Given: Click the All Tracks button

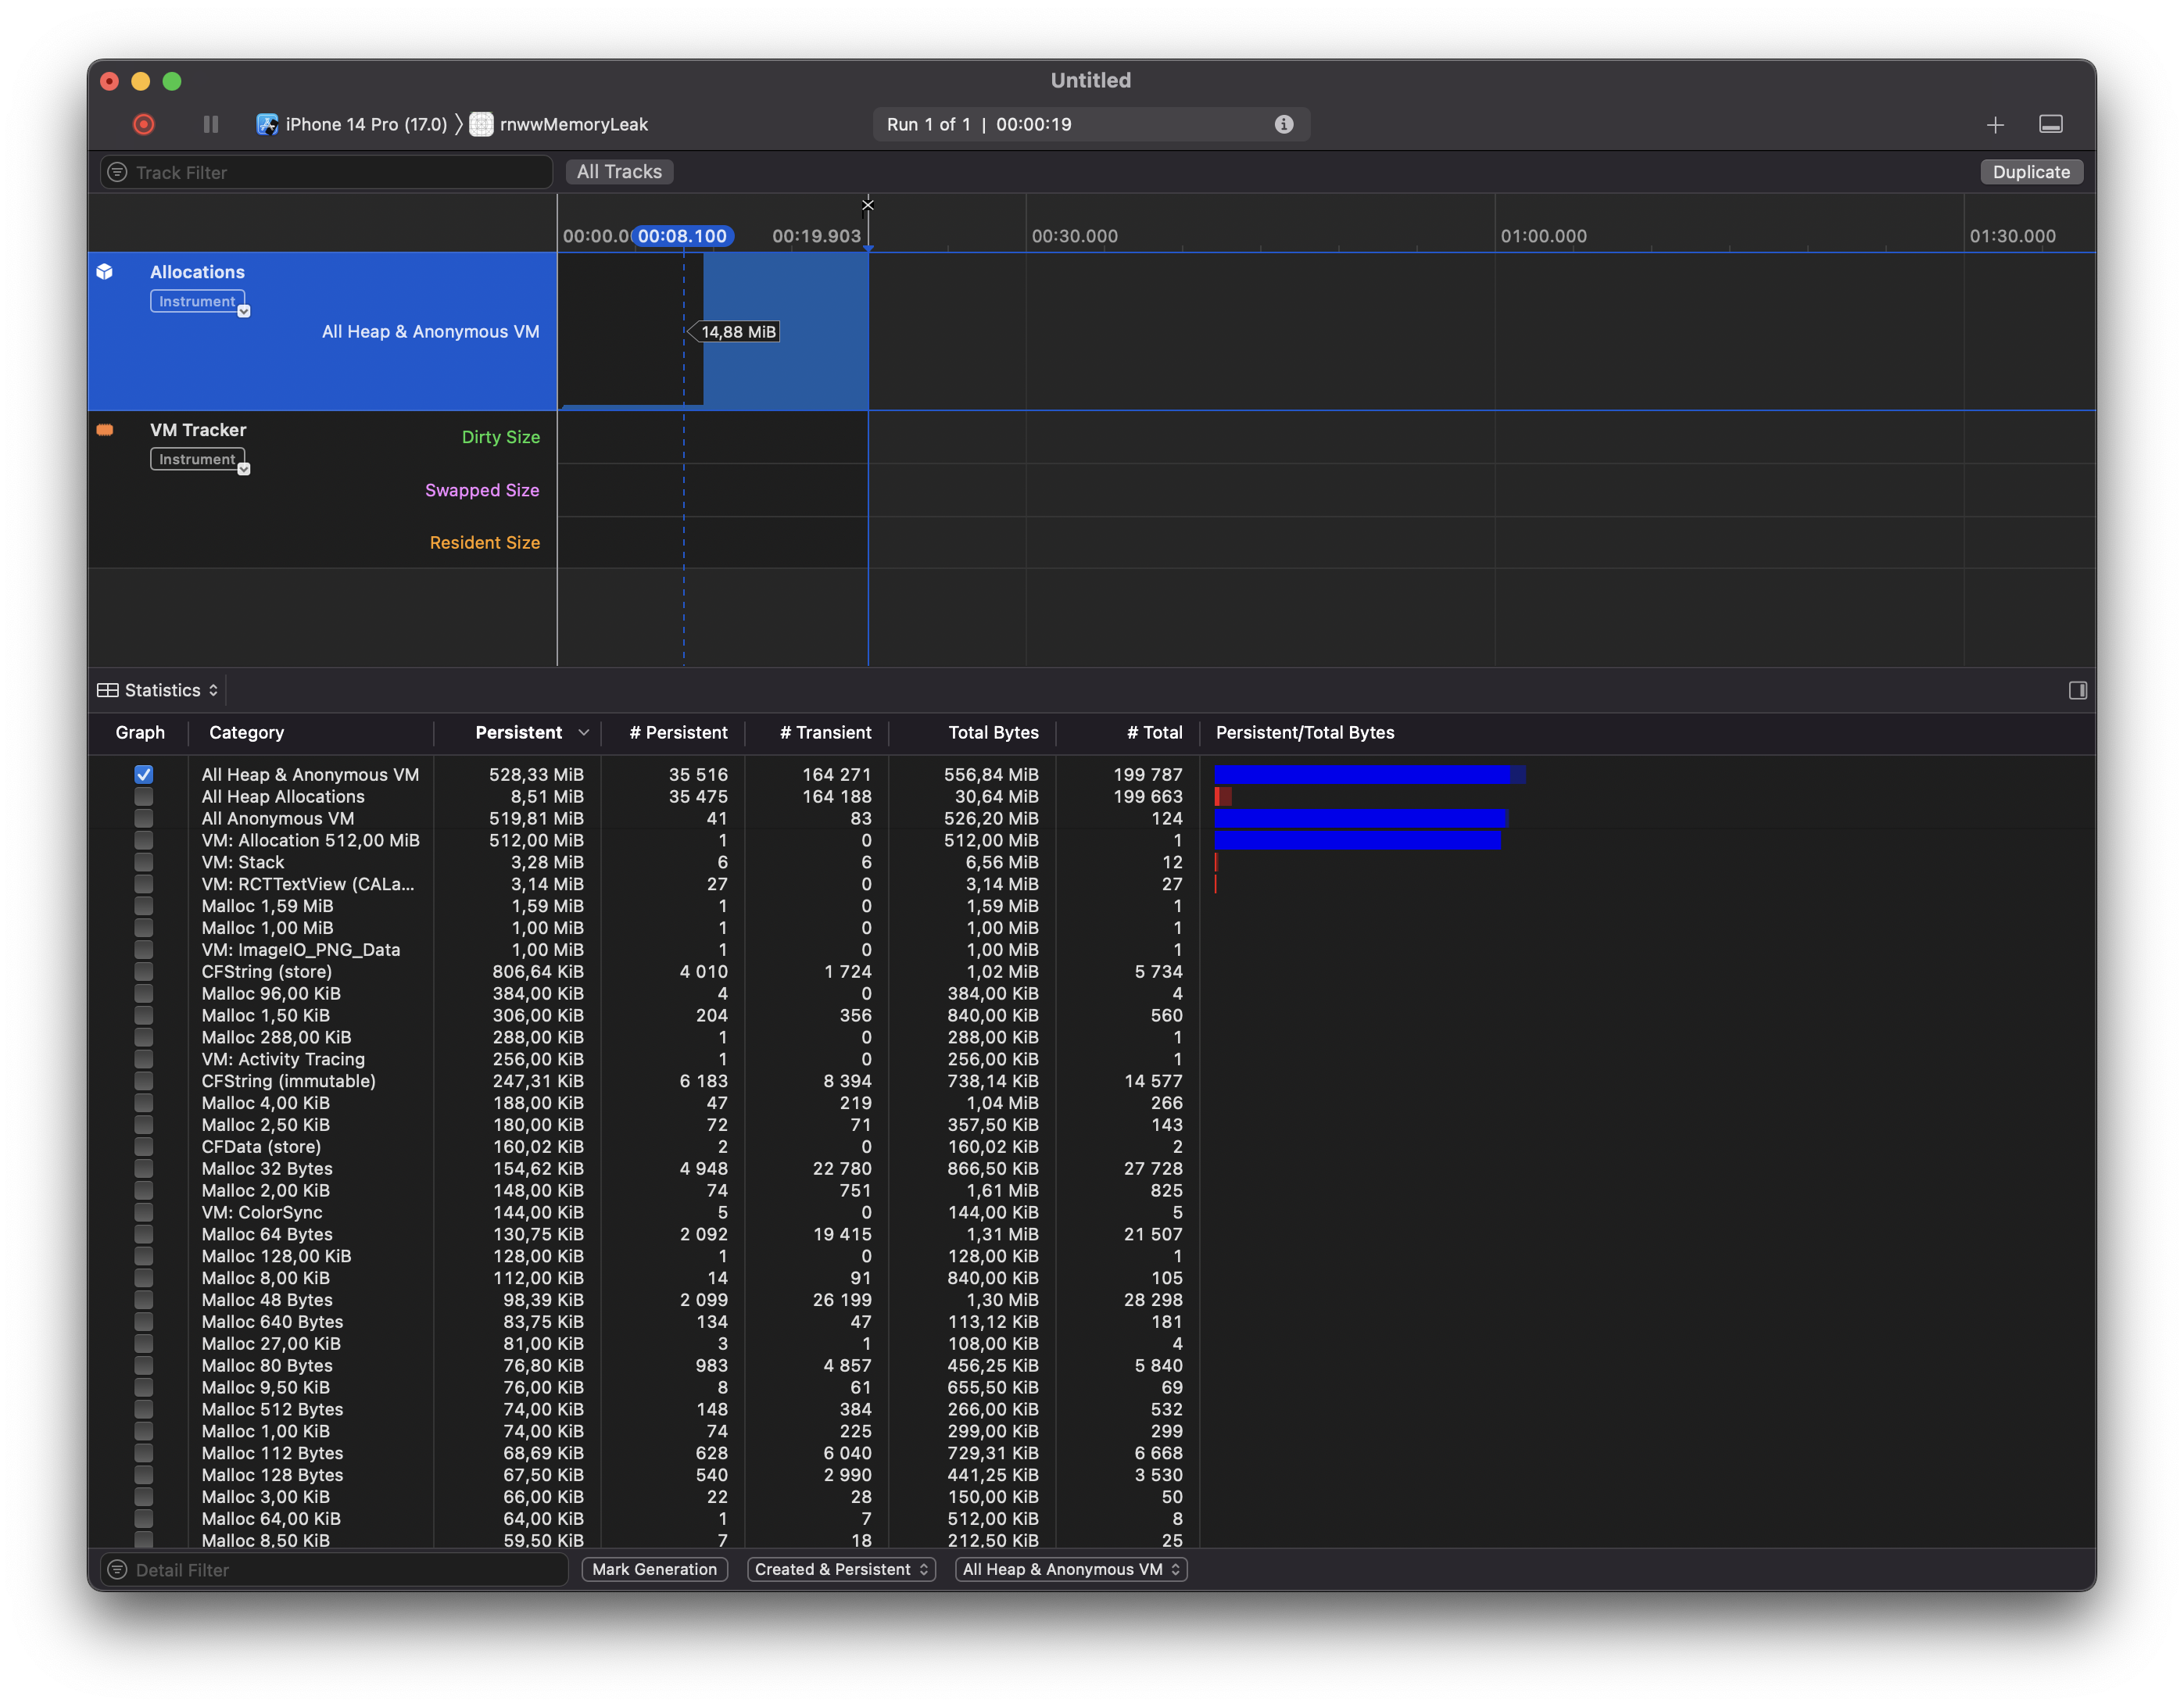Looking at the screenshot, I should pos(619,172).
